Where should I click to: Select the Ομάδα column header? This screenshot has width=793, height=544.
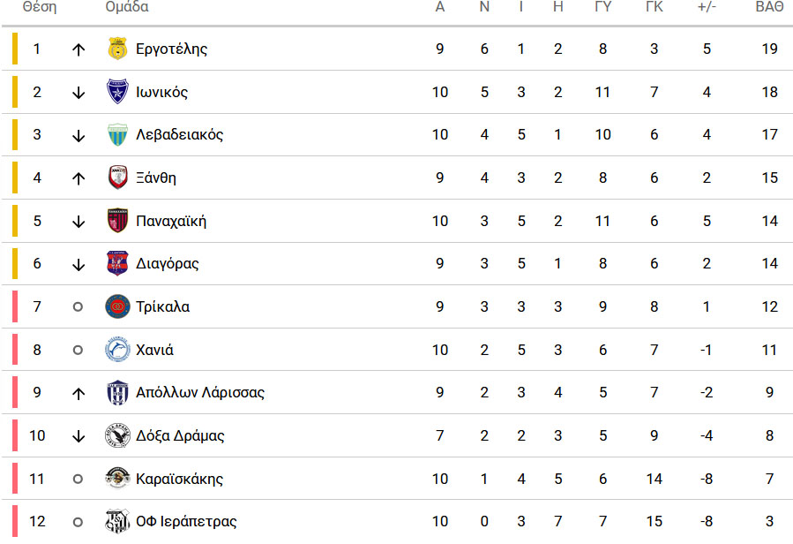tap(127, 6)
